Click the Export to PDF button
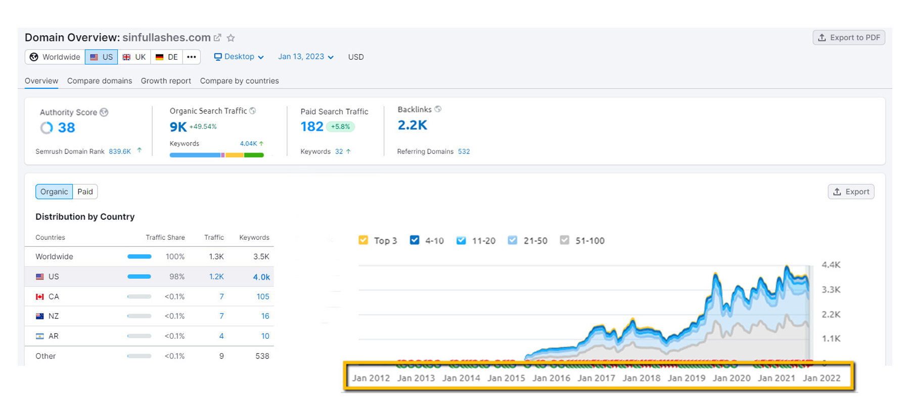The image size is (910, 420). click(x=848, y=38)
